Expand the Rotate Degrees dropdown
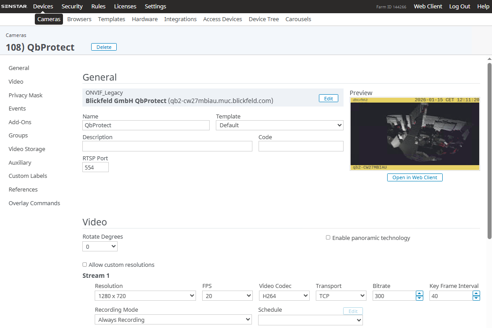 point(100,247)
